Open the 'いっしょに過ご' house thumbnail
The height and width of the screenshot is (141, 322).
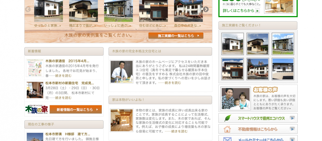119,11
